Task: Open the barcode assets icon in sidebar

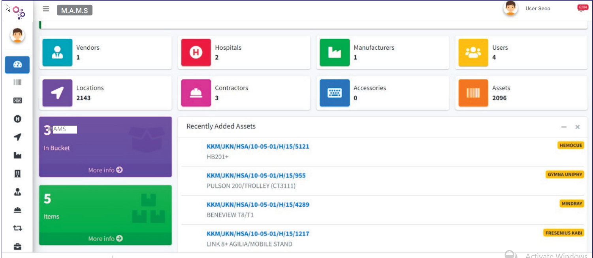Action: click(x=17, y=83)
